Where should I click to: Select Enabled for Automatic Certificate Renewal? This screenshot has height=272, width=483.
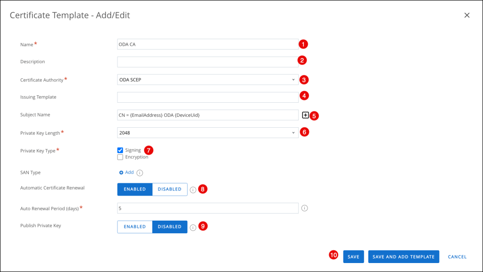135,190
